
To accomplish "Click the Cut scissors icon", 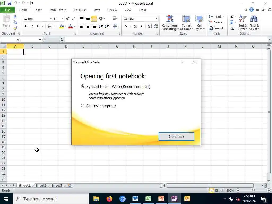I will tap(15, 17).
